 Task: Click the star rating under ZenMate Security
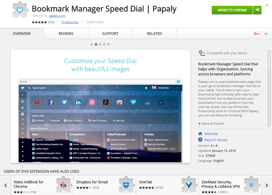tap(209, 192)
